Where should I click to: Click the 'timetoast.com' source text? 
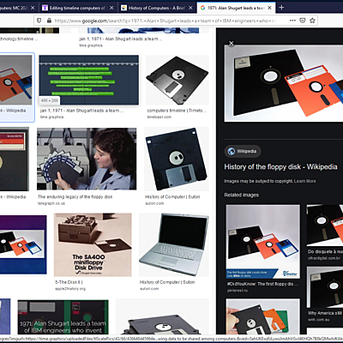159,117
